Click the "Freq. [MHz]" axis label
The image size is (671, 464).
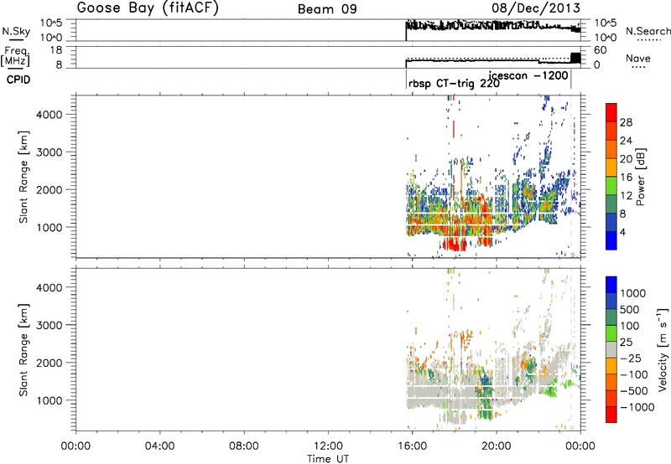pyautogui.click(x=15, y=56)
